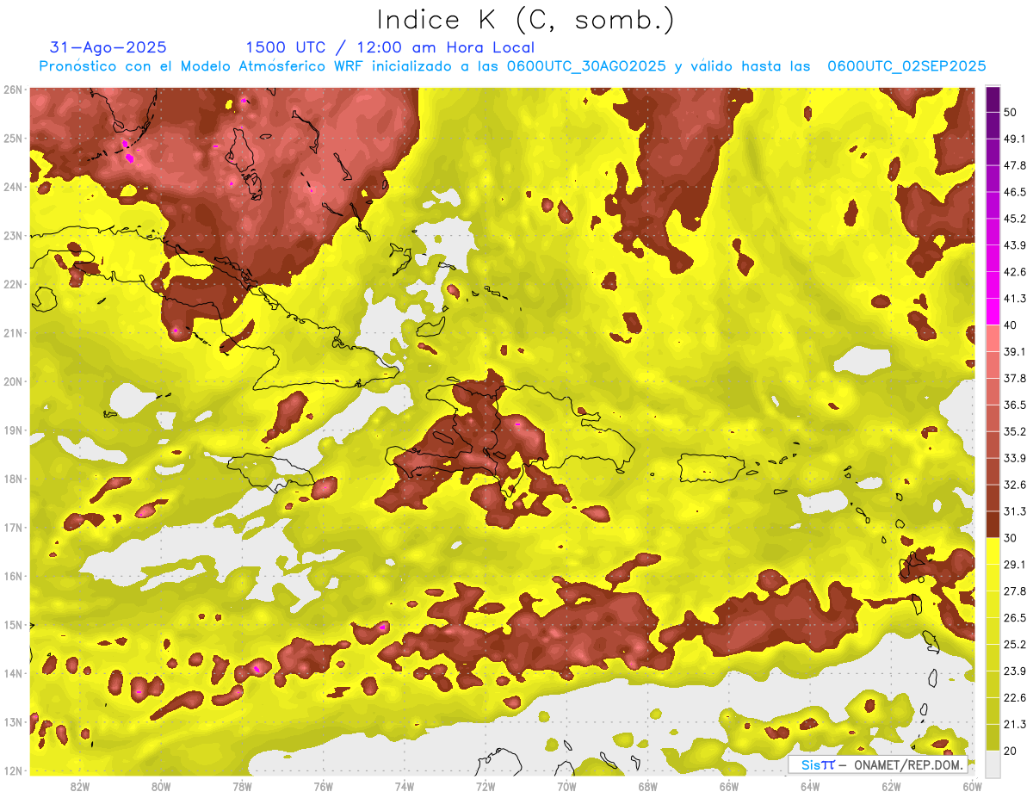Select the "43.9" colorbar value

coord(1014,245)
